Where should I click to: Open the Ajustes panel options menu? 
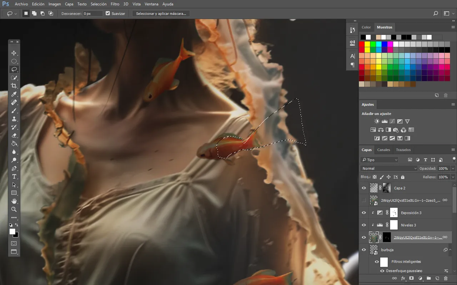(453, 104)
